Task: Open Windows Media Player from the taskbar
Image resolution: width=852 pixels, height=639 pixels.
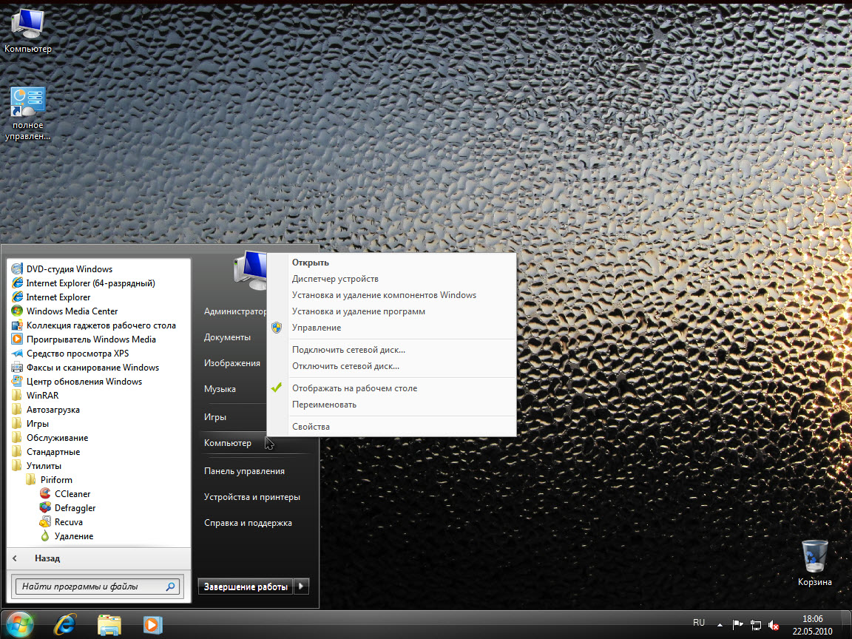Action: tap(152, 624)
